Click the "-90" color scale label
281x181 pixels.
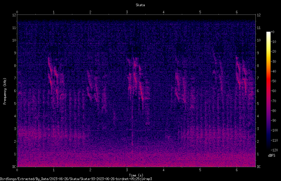pos(273,121)
